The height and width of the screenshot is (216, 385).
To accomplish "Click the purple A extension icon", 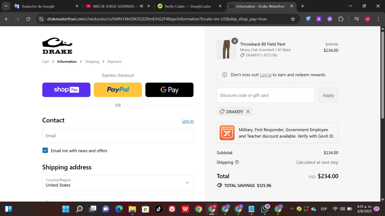I will [x=319, y=19].
